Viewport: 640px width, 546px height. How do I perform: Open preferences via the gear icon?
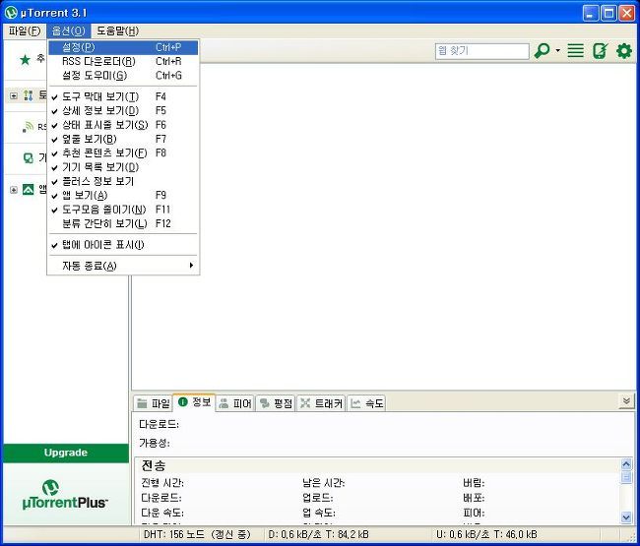click(x=624, y=51)
